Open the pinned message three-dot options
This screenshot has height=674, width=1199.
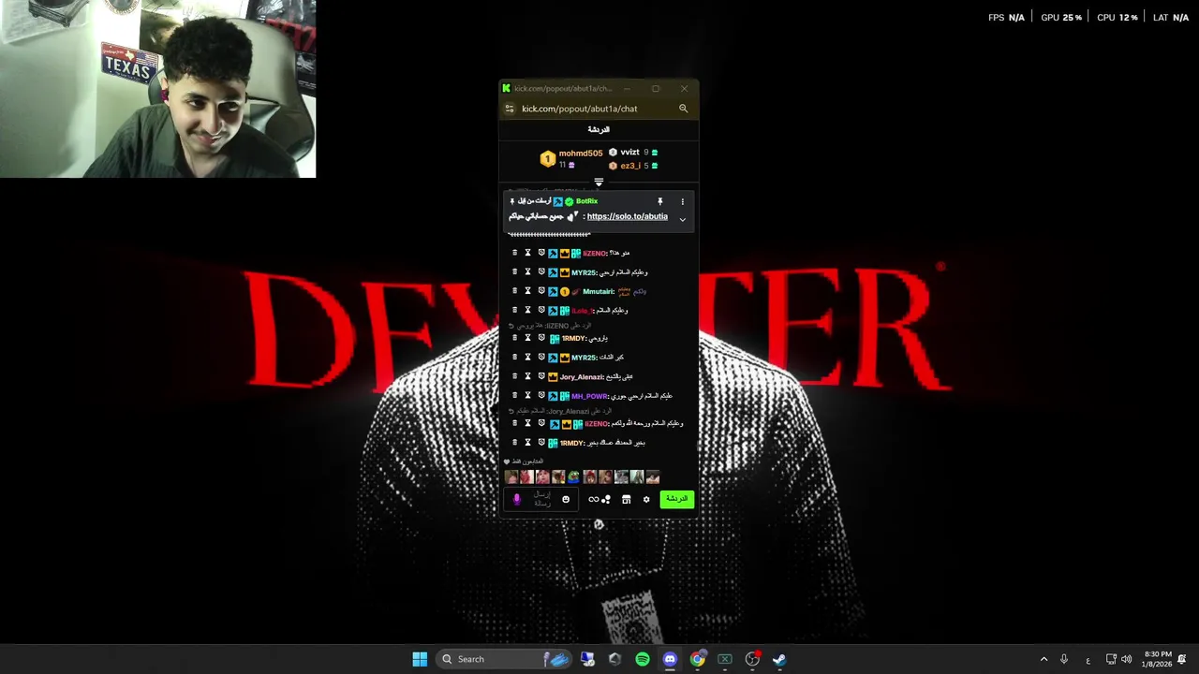click(x=682, y=201)
